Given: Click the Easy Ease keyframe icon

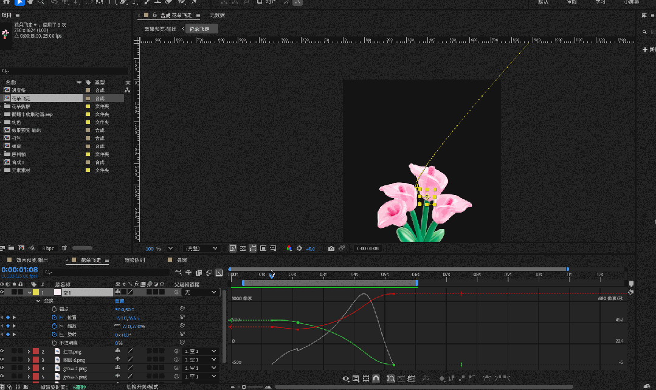Looking at the screenshot, I should [x=488, y=378].
